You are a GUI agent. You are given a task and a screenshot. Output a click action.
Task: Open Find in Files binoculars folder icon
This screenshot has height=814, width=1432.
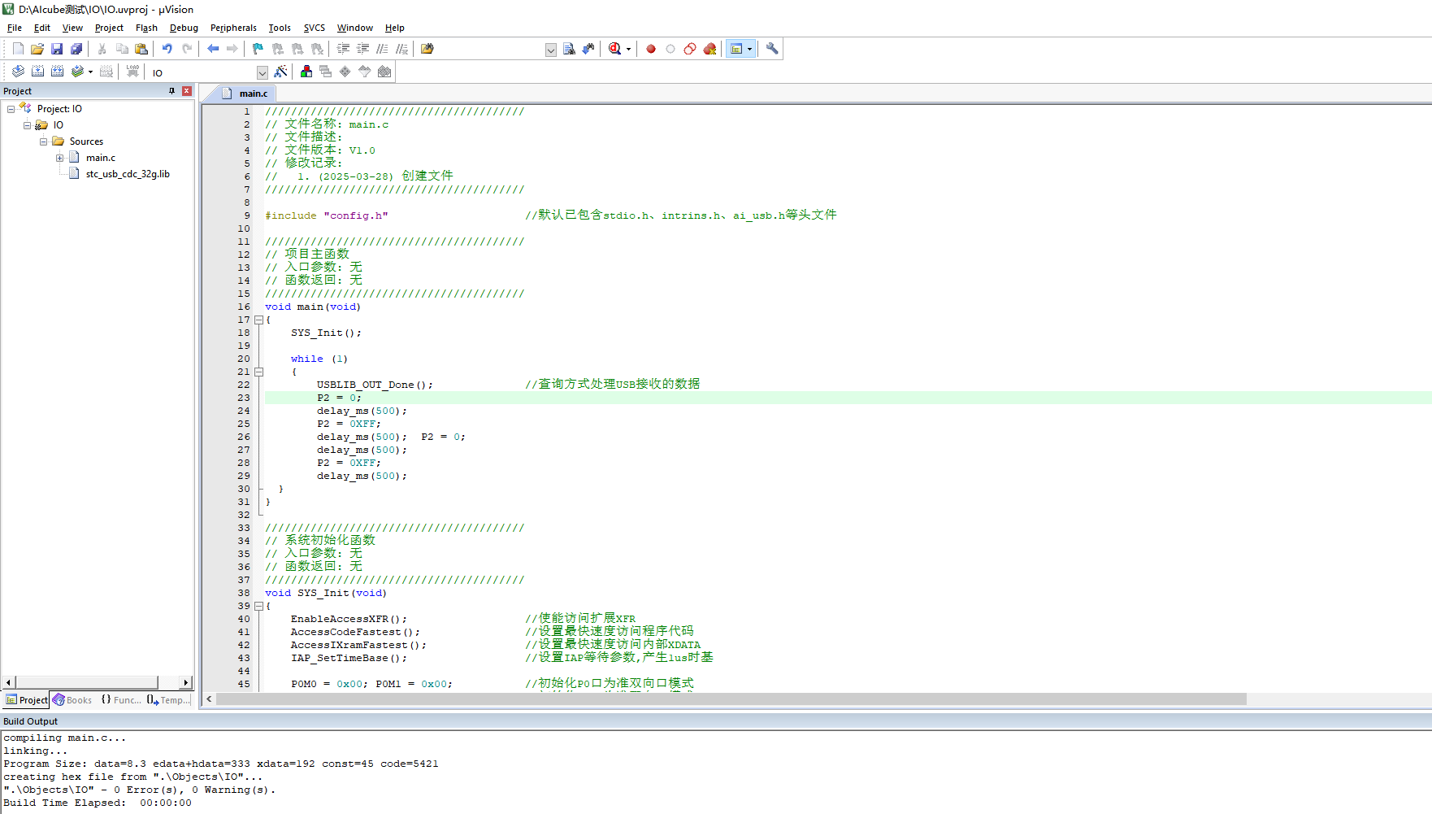427,49
